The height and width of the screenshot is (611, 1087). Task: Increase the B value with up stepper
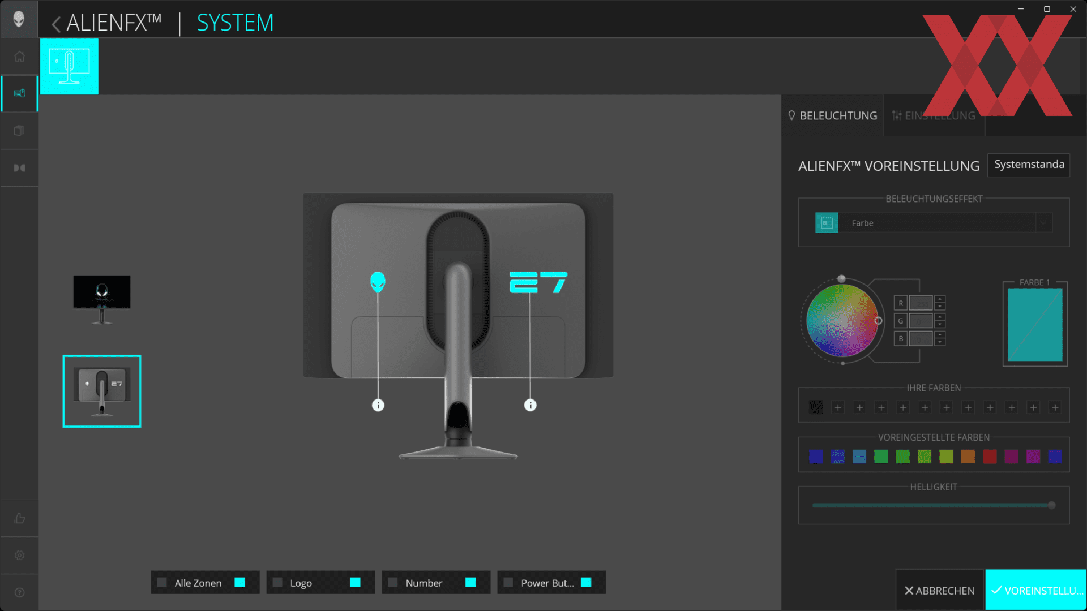pyautogui.click(x=940, y=335)
